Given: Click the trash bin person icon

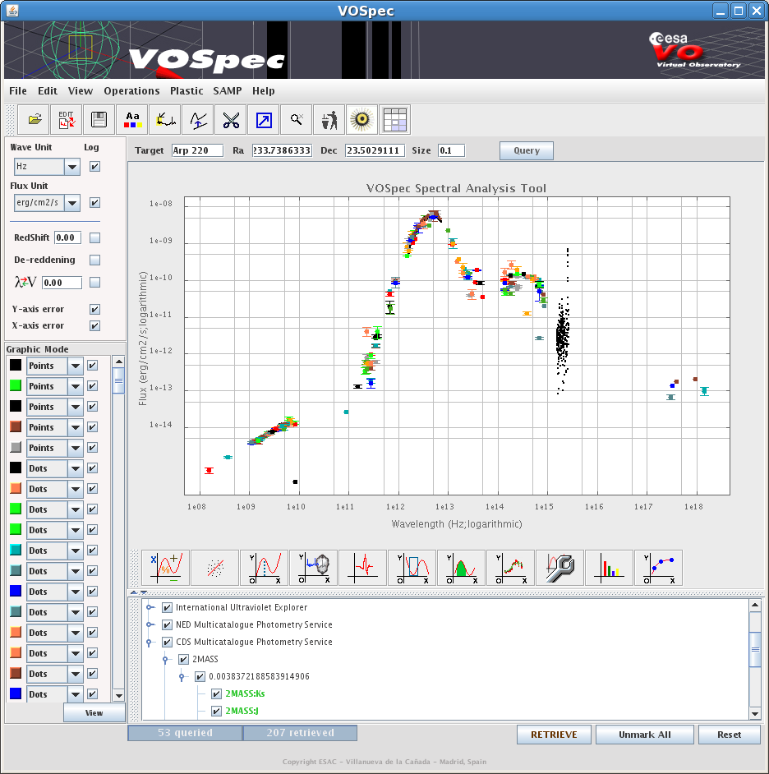Looking at the screenshot, I should click(x=329, y=119).
